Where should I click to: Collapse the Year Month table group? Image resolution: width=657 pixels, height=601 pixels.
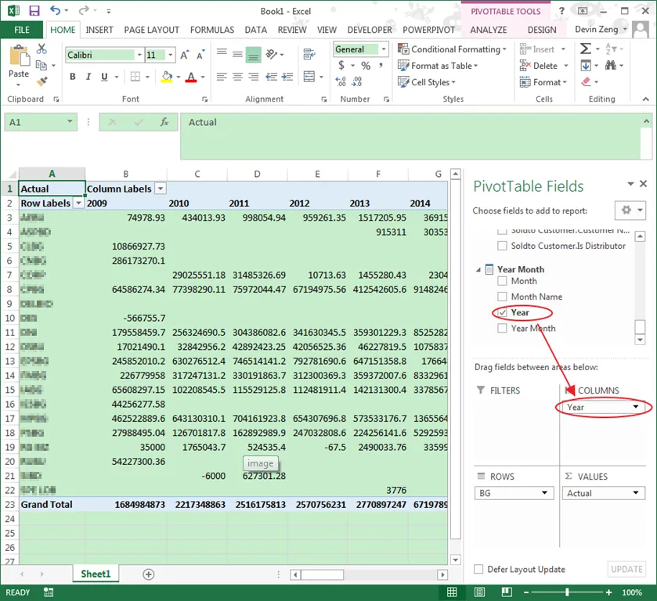click(x=478, y=270)
